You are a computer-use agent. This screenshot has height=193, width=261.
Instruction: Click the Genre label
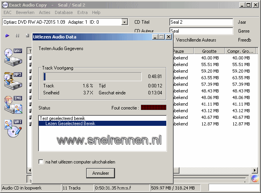[x=244, y=31]
